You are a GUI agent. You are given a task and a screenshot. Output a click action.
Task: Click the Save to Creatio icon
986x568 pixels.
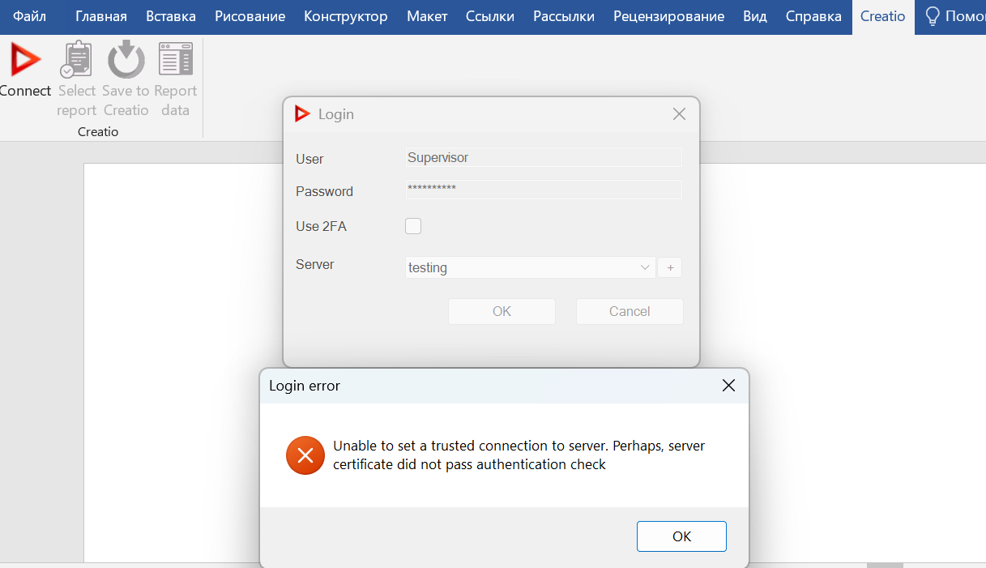[126, 62]
